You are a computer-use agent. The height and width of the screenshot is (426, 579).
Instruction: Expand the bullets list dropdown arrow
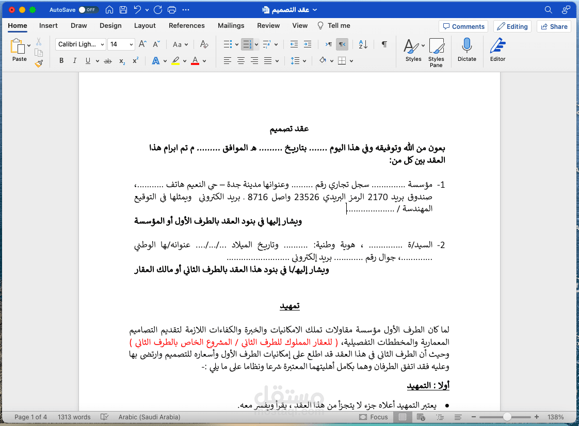[x=237, y=45]
